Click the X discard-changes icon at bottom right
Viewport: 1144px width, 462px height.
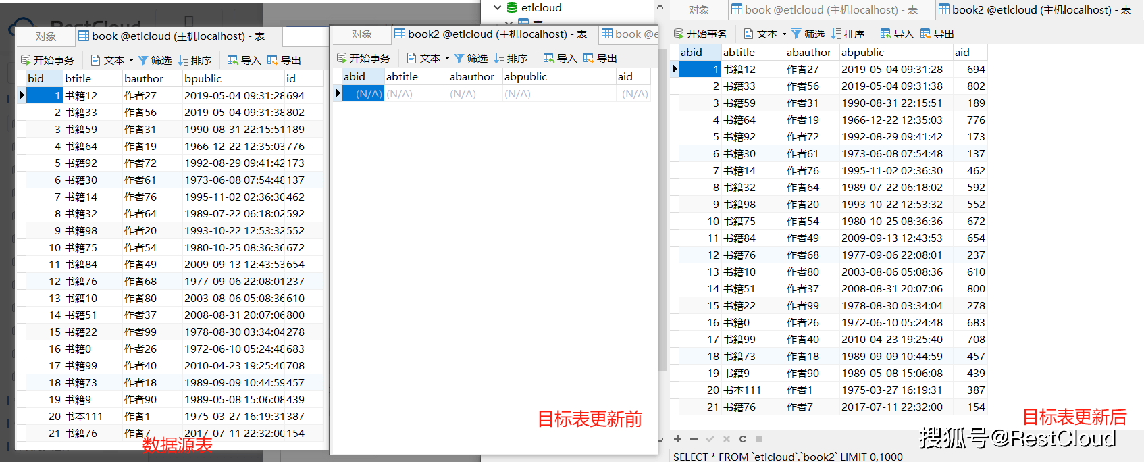tap(726, 438)
